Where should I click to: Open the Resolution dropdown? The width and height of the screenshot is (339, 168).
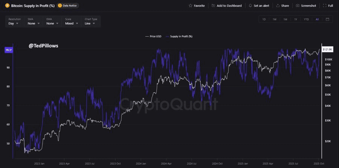click(x=14, y=21)
